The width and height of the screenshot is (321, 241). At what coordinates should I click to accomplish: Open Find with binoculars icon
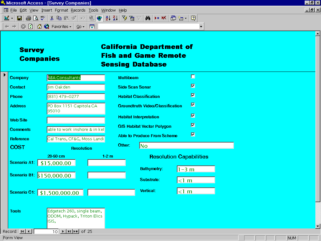pyautogui.click(x=148, y=18)
